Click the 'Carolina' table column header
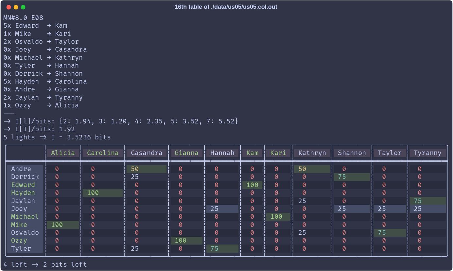 [103, 153]
